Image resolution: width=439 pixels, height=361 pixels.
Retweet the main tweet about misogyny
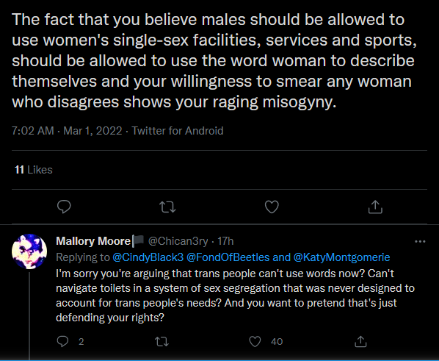(x=167, y=207)
